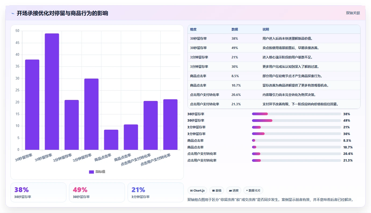The height and width of the screenshot is (213, 371).
Task: Click the tallest chart bar reaching 49
Action: (52, 92)
